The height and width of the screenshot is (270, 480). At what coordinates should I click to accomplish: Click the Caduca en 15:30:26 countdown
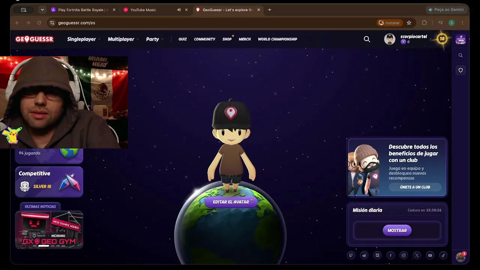point(424,210)
